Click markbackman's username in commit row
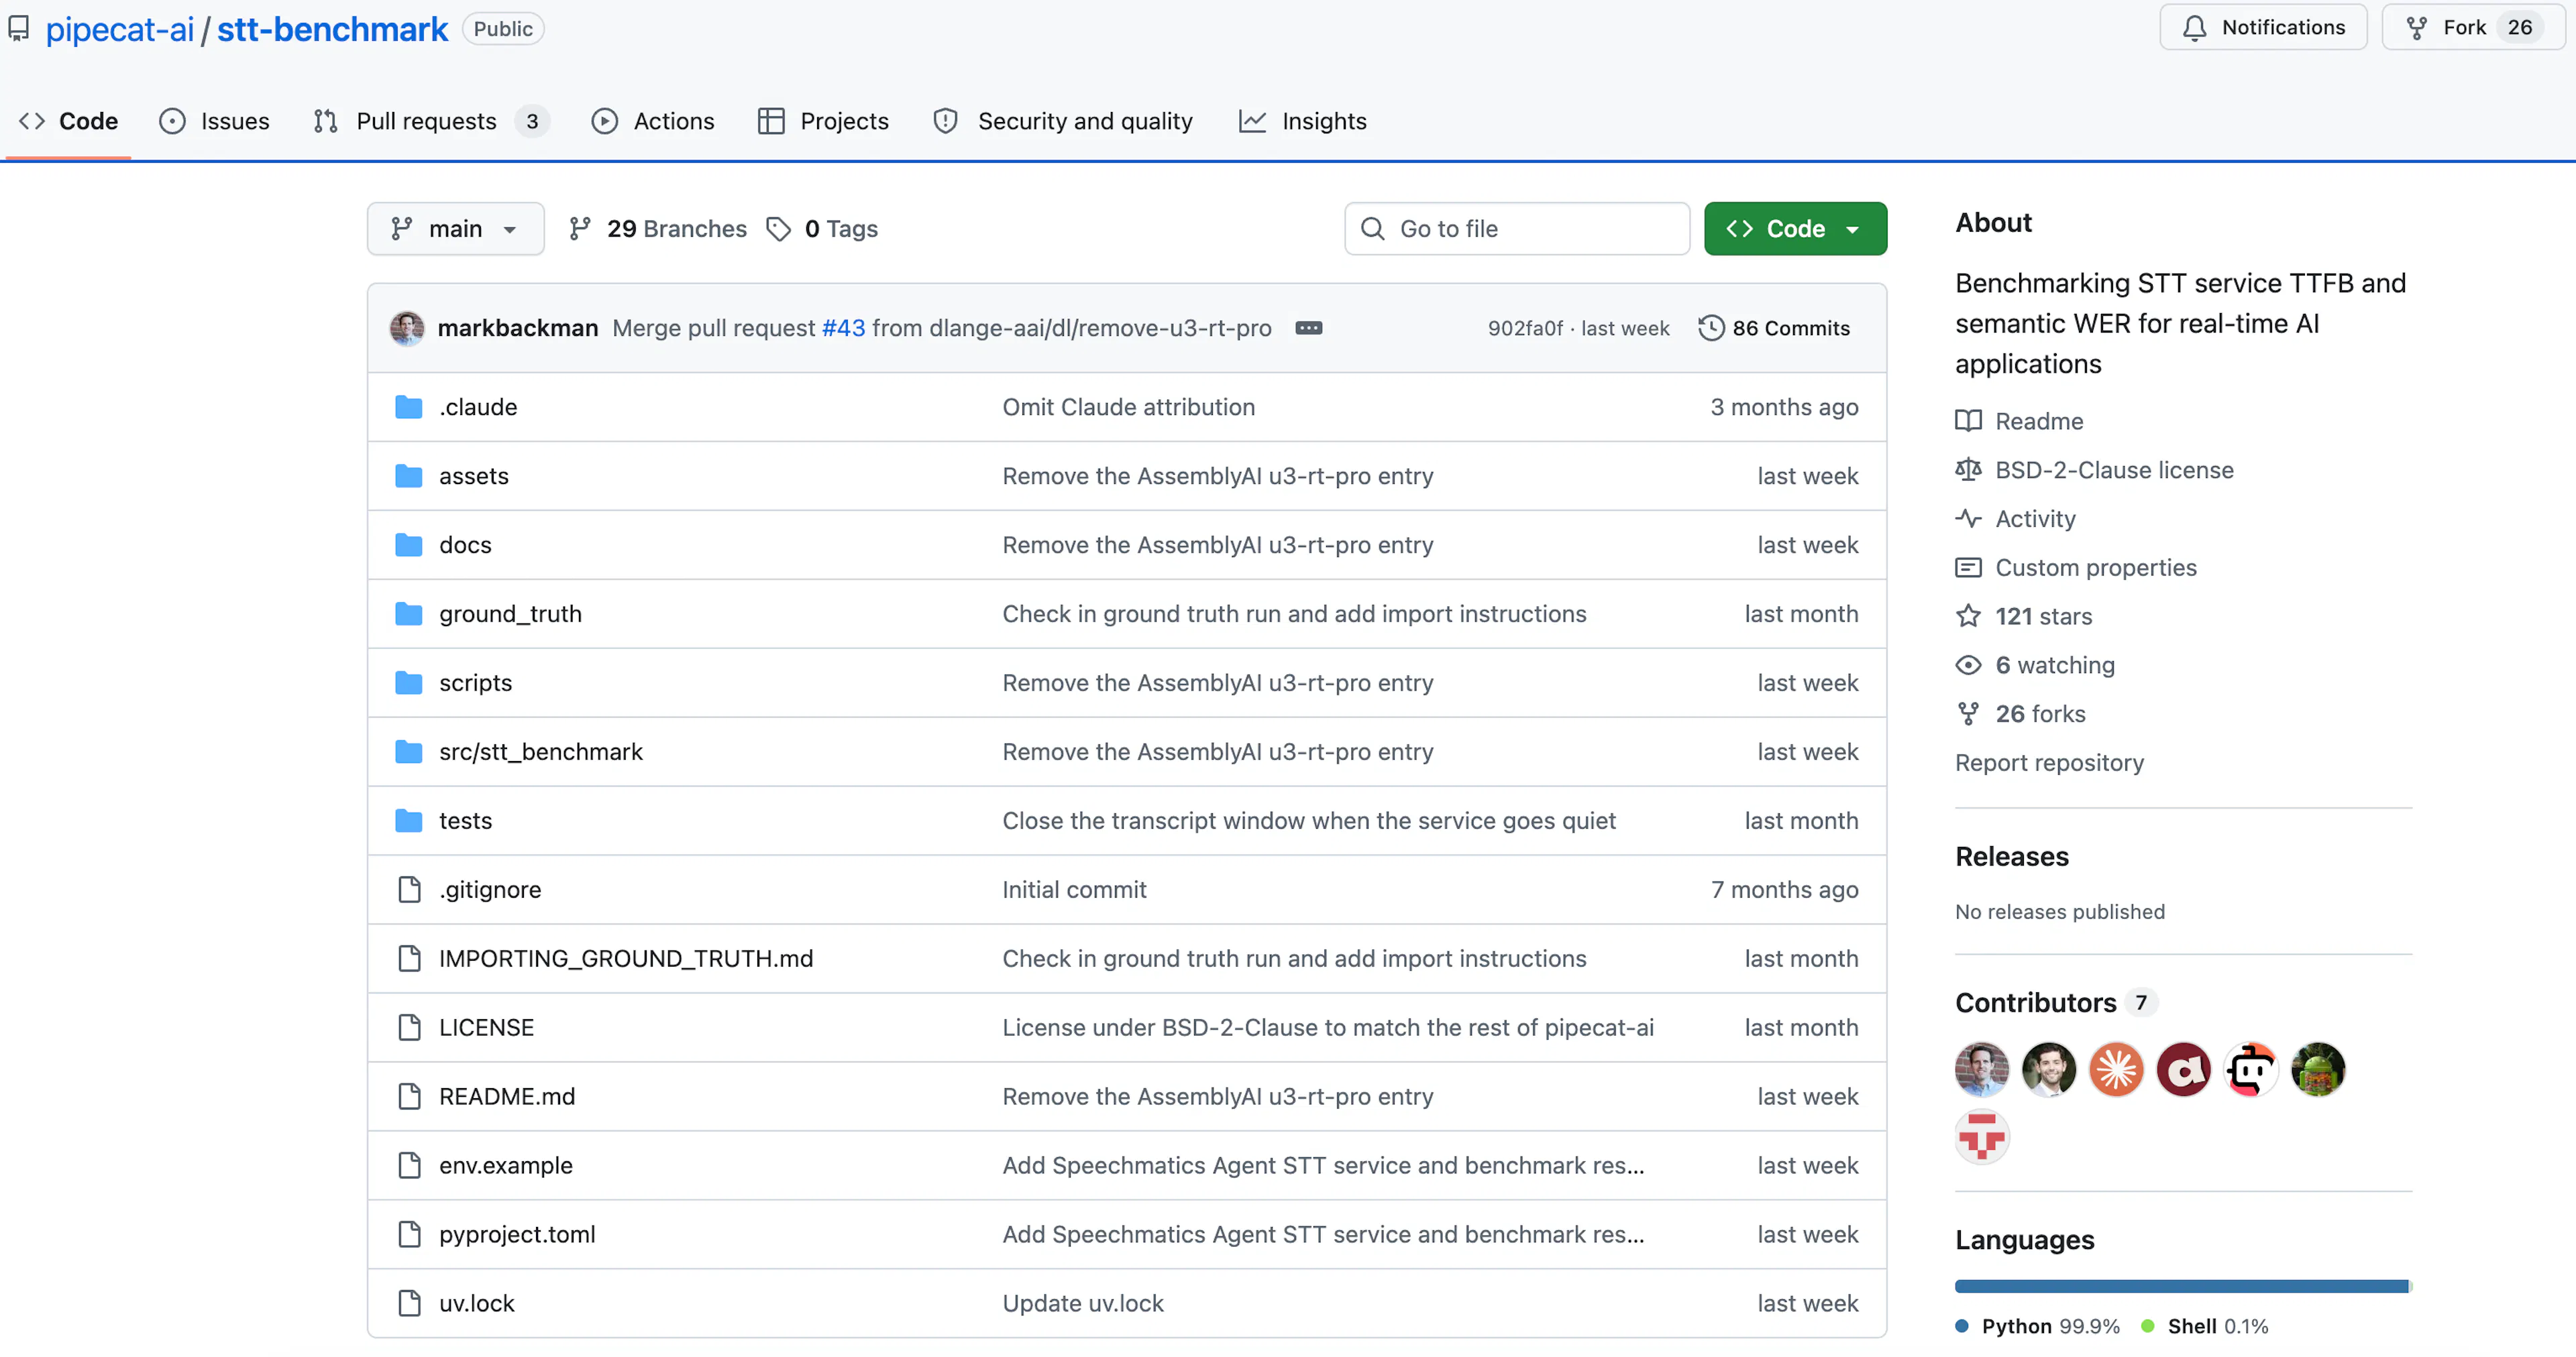This screenshot has height=1357, width=2576. tap(517, 328)
